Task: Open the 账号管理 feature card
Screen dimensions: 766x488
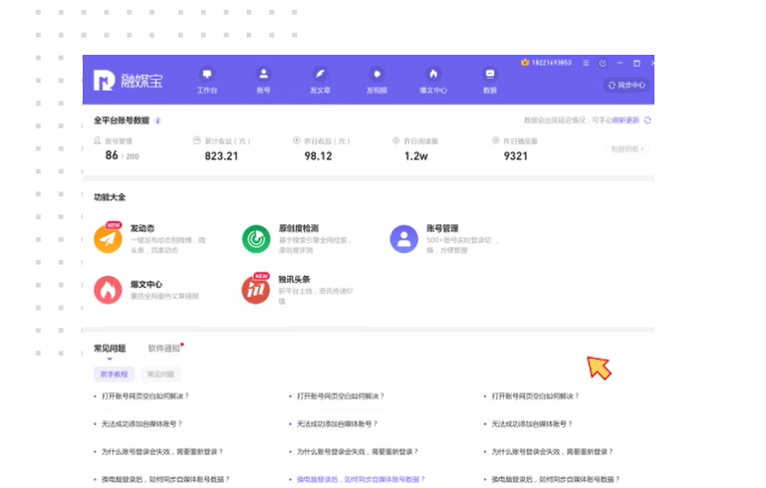Action: coord(443,238)
